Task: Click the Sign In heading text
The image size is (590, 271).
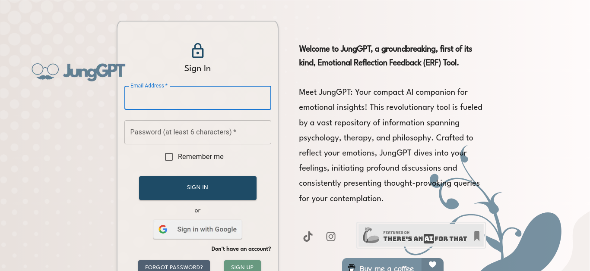Action: coord(197,68)
